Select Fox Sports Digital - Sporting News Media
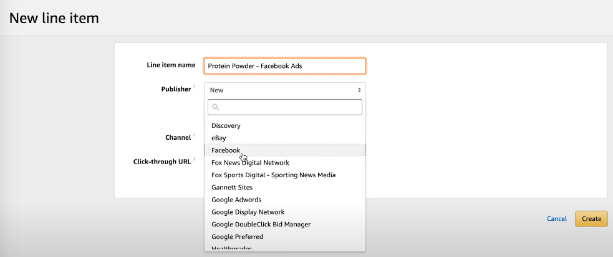The height and width of the screenshot is (257, 613). (x=273, y=175)
